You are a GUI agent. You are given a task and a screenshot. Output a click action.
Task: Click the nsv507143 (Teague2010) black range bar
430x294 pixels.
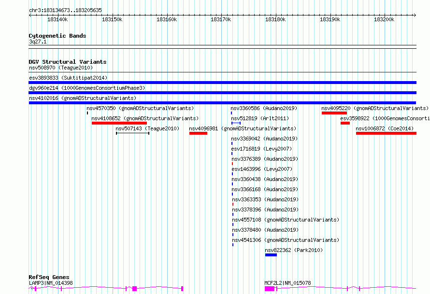coord(133,133)
